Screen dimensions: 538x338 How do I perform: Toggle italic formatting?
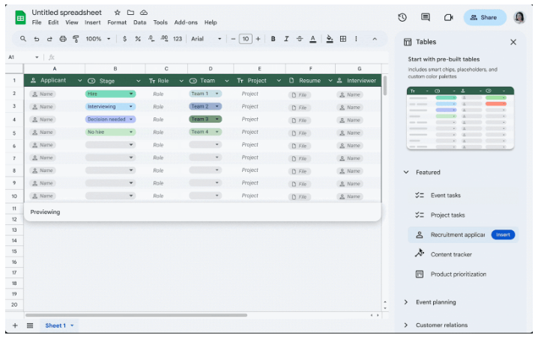[x=286, y=39]
